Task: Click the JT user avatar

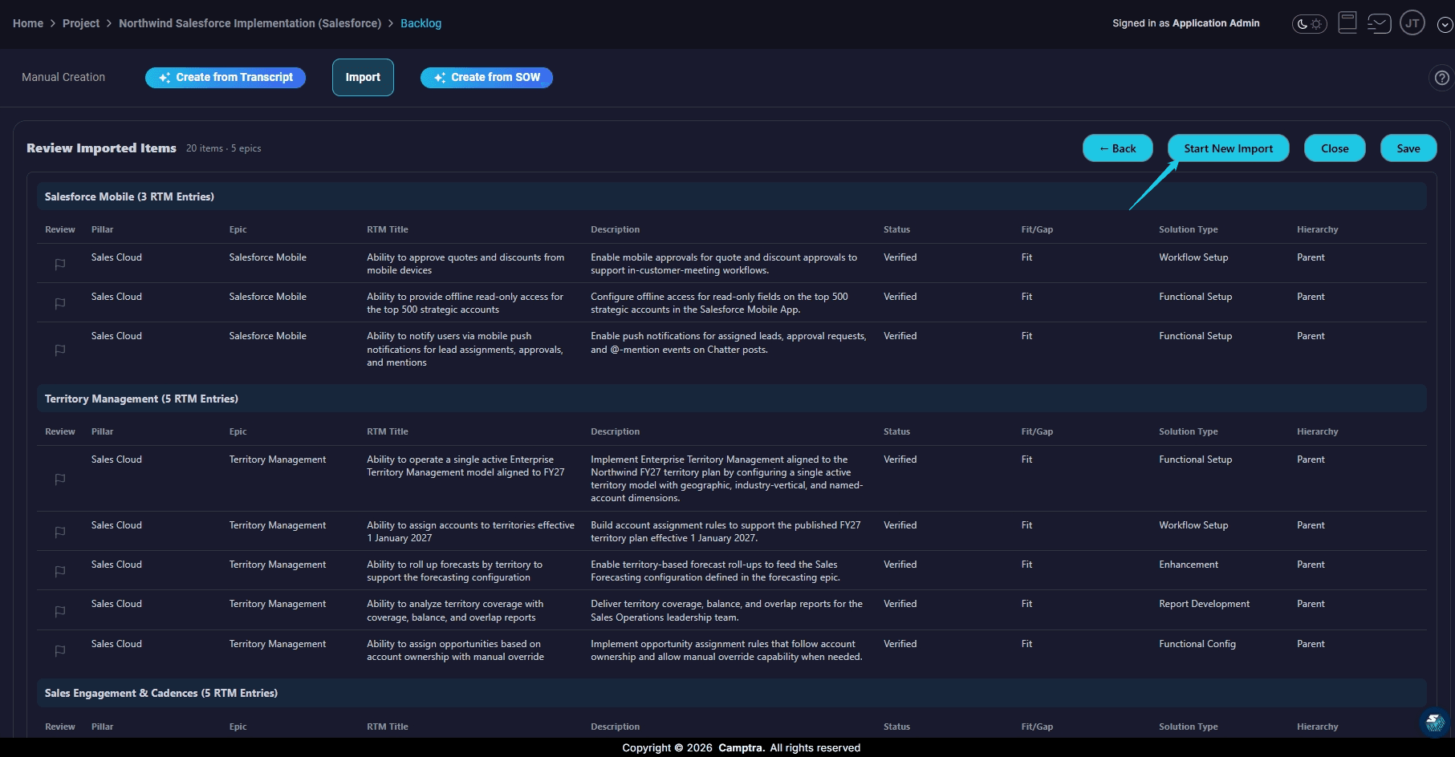Action: tap(1412, 23)
